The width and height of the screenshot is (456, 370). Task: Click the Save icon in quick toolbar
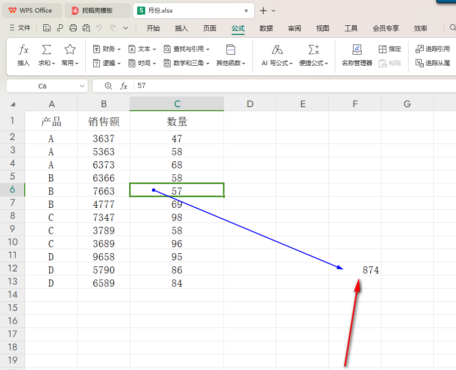tap(46, 28)
